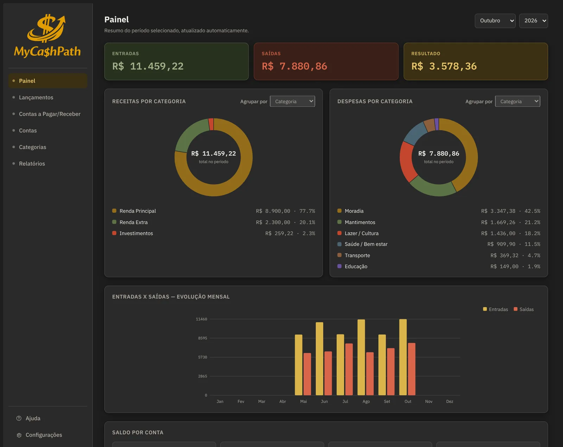Open the Receitas group-by Categoria dropdown
Viewport: 563px width, 447px height.
[x=292, y=101]
